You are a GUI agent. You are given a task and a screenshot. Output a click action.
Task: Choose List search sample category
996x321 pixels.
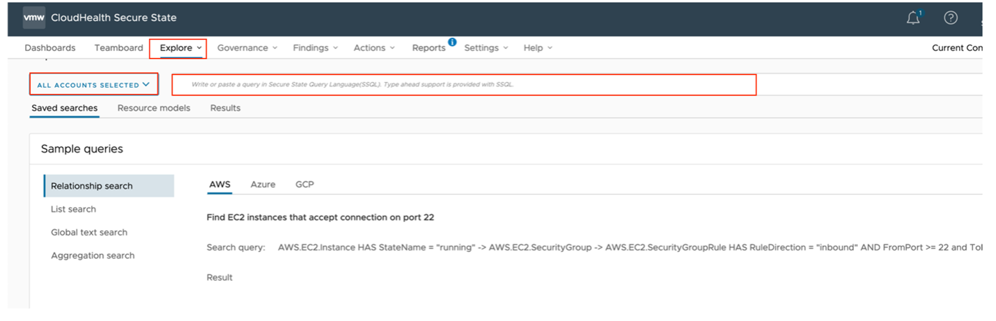coord(73,209)
